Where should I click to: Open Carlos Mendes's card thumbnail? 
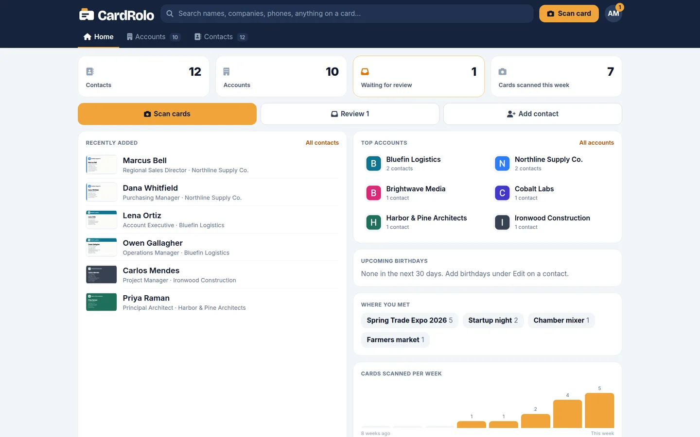(102, 275)
